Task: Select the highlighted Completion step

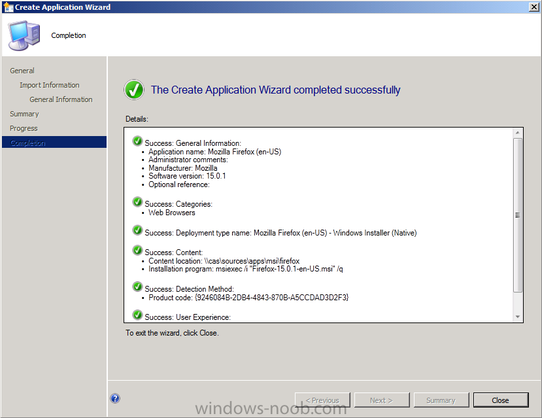Action: coord(54,143)
